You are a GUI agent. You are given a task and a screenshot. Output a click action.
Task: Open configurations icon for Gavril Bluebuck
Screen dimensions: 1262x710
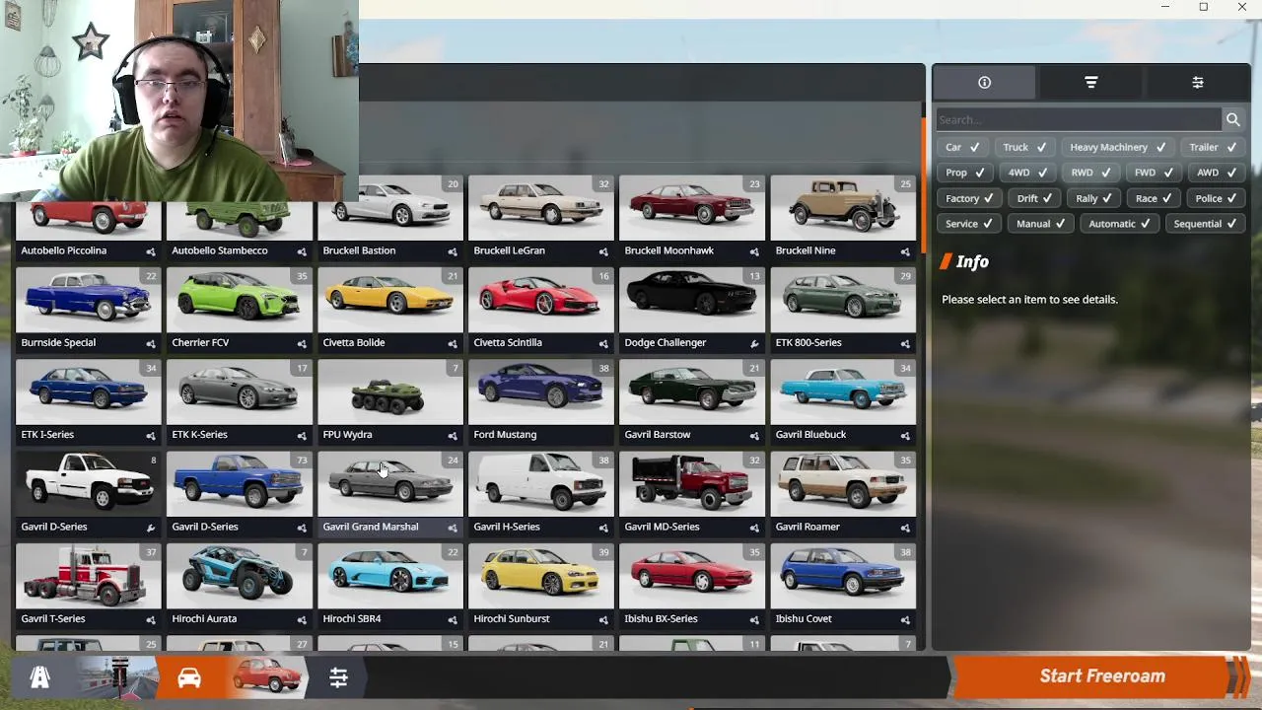tap(905, 435)
